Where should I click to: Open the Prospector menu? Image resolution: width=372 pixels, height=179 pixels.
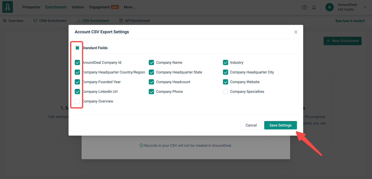[31, 7]
